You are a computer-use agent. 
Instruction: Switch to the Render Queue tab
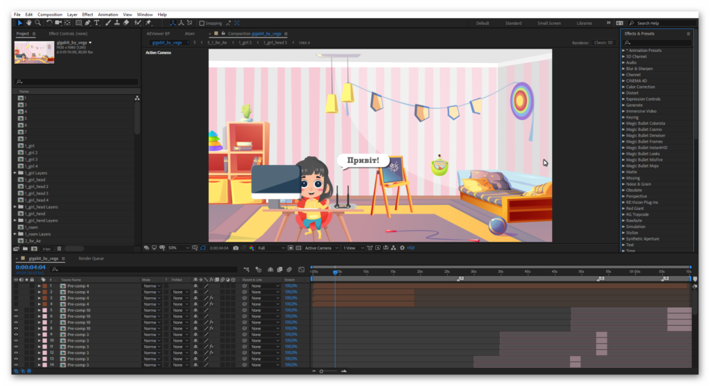point(91,258)
